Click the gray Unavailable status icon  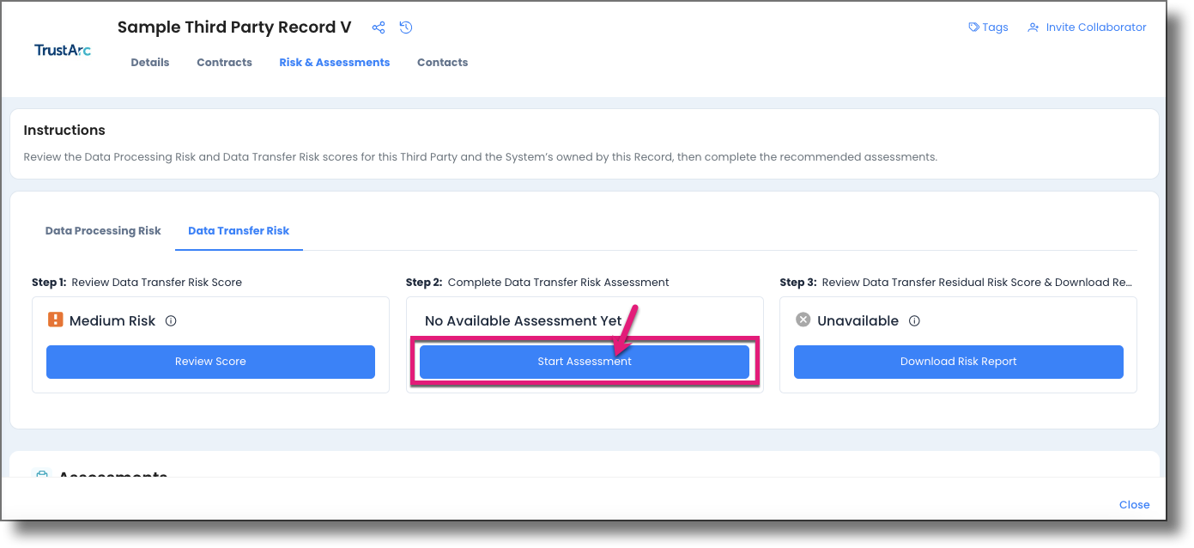tap(803, 320)
